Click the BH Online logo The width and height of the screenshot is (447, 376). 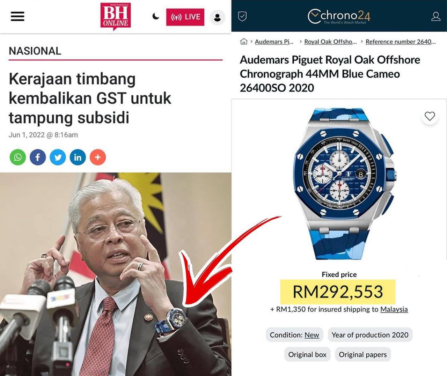[115, 16]
